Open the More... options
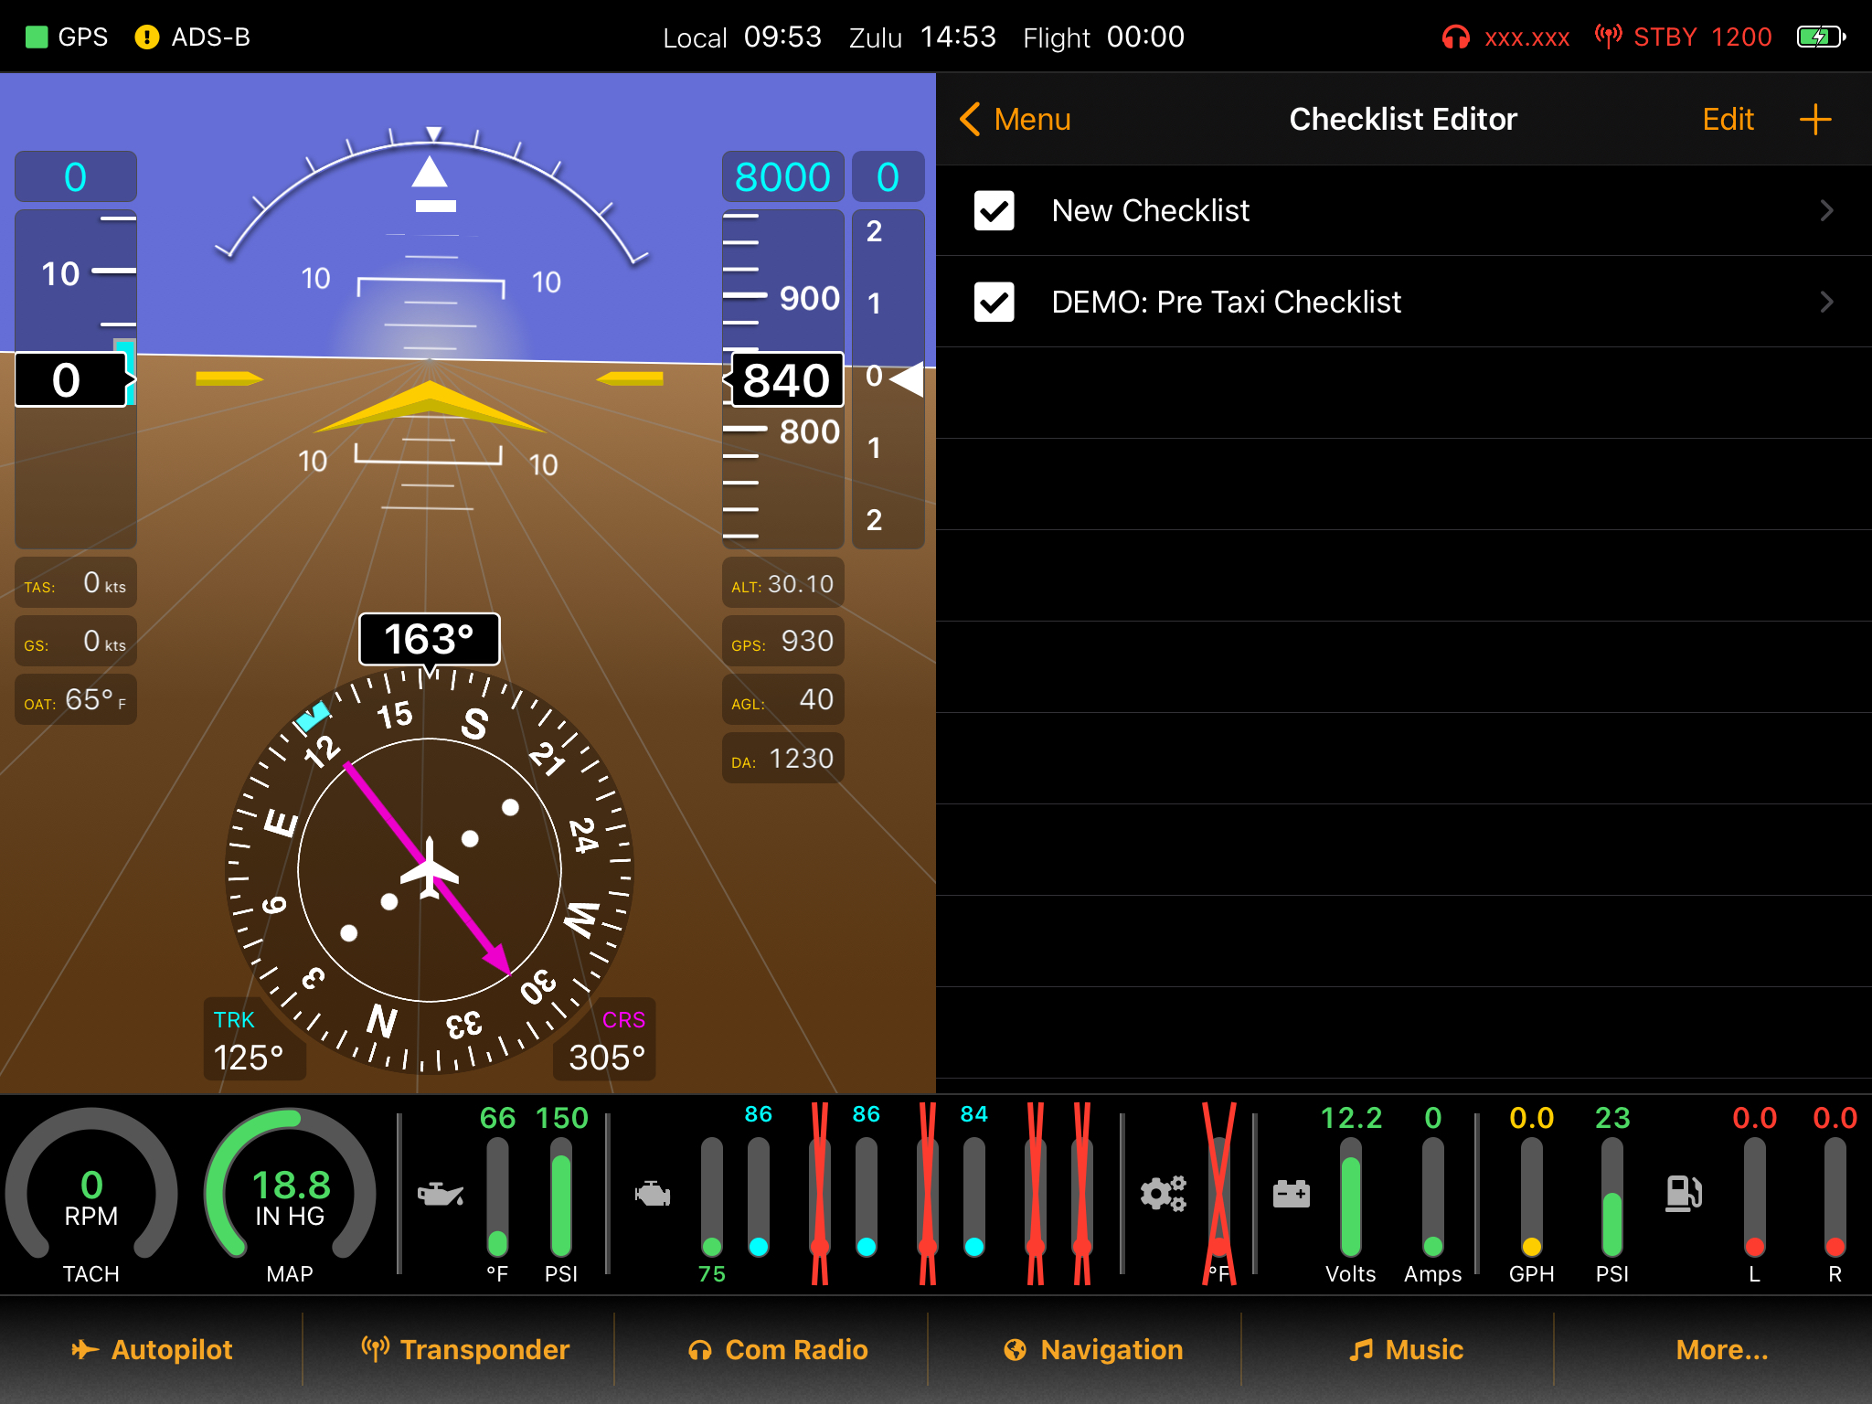Viewport: 1872px width, 1404px height. pyautogui.click(x=1721, y=1349)
